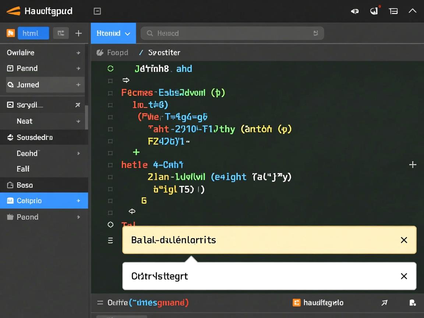Close the yellow Balal-dallenlorrits notification

point(404,240)
